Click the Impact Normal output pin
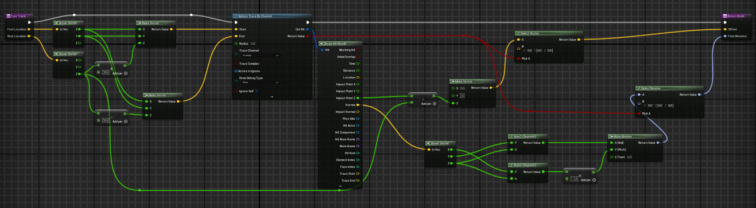This screenshot has height=208, width=756. click(x=359, y=112)
